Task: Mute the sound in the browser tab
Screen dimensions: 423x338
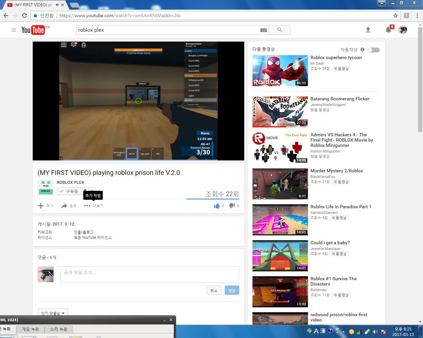Action: click(x=57, y=5)
